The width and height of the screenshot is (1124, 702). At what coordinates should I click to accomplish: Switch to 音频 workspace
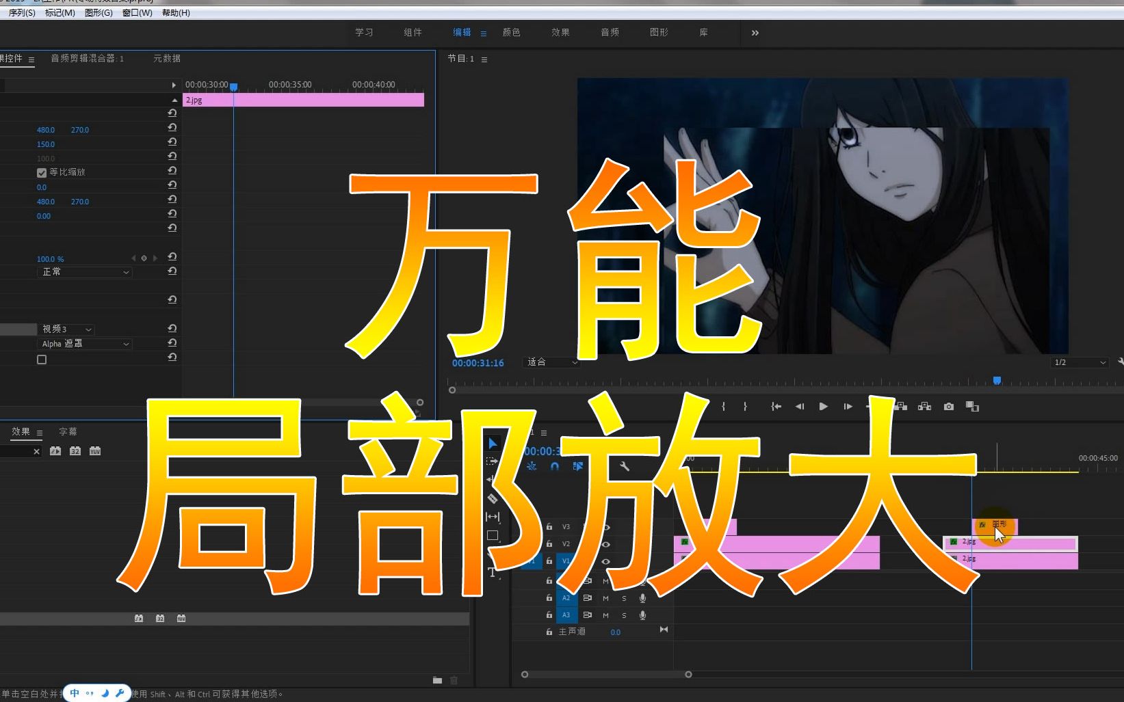[610, 32]
